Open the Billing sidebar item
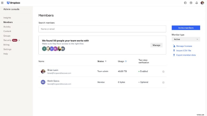The height and width of the screenshot is (116, 207). (x=6, y=45)
